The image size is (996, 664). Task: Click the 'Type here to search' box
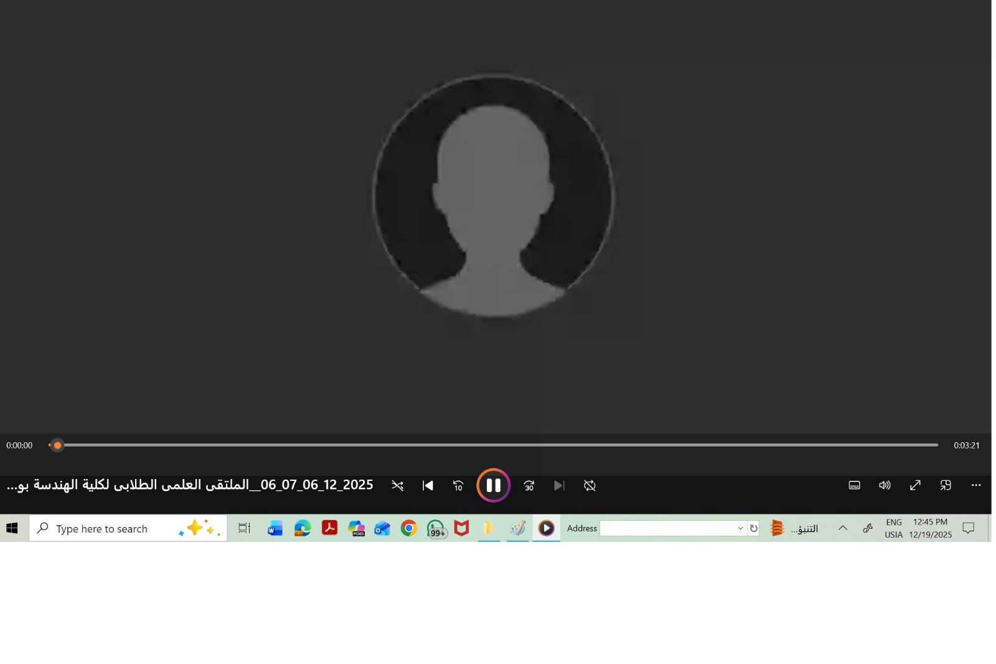tap(112, 529)
